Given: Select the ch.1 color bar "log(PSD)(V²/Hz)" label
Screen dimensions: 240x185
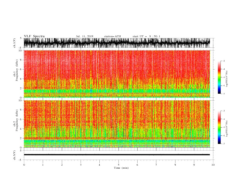Looking at the screenshot, I should pos(227,79).
